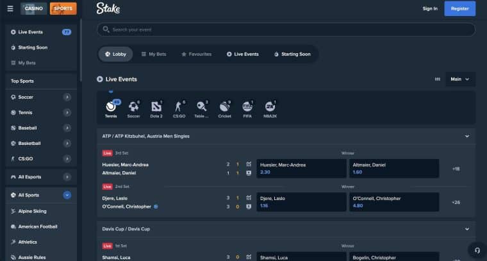Viewport: 487px width, 261px height.
Task: Switch to the Starting Soon tab
Action: pos(292,54)
